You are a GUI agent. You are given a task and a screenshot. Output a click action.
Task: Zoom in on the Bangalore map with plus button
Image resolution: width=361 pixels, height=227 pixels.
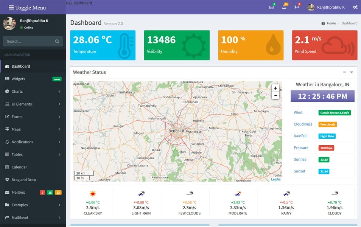(x=275, y=88)
